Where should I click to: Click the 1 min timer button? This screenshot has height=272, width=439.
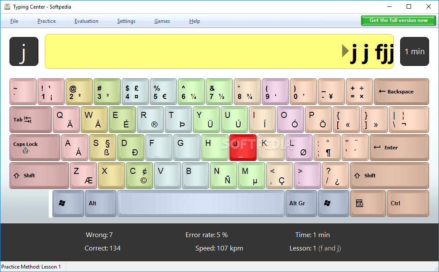coord(414,51)
